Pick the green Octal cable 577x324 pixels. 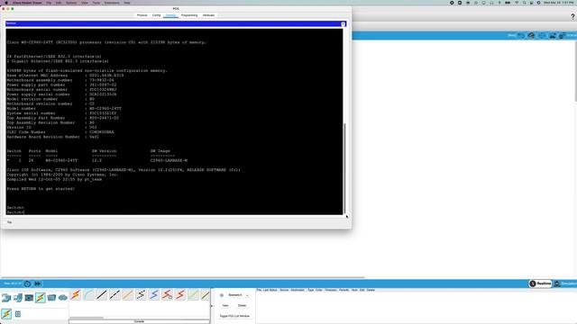point(193,294)
